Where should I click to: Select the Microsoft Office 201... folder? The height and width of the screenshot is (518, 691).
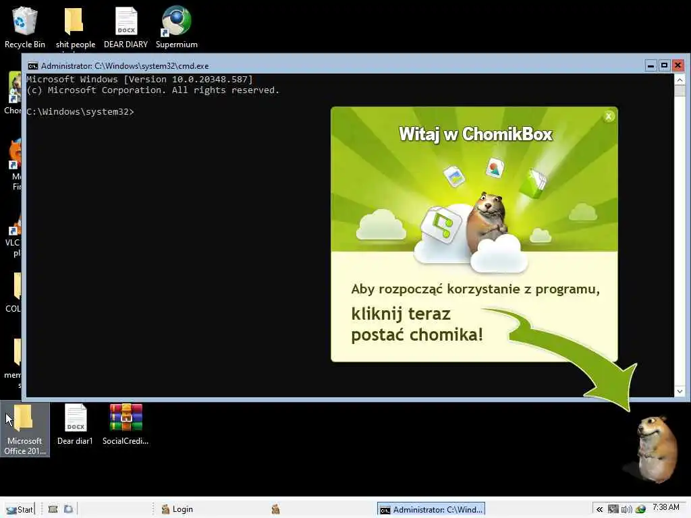click(25, 430)
